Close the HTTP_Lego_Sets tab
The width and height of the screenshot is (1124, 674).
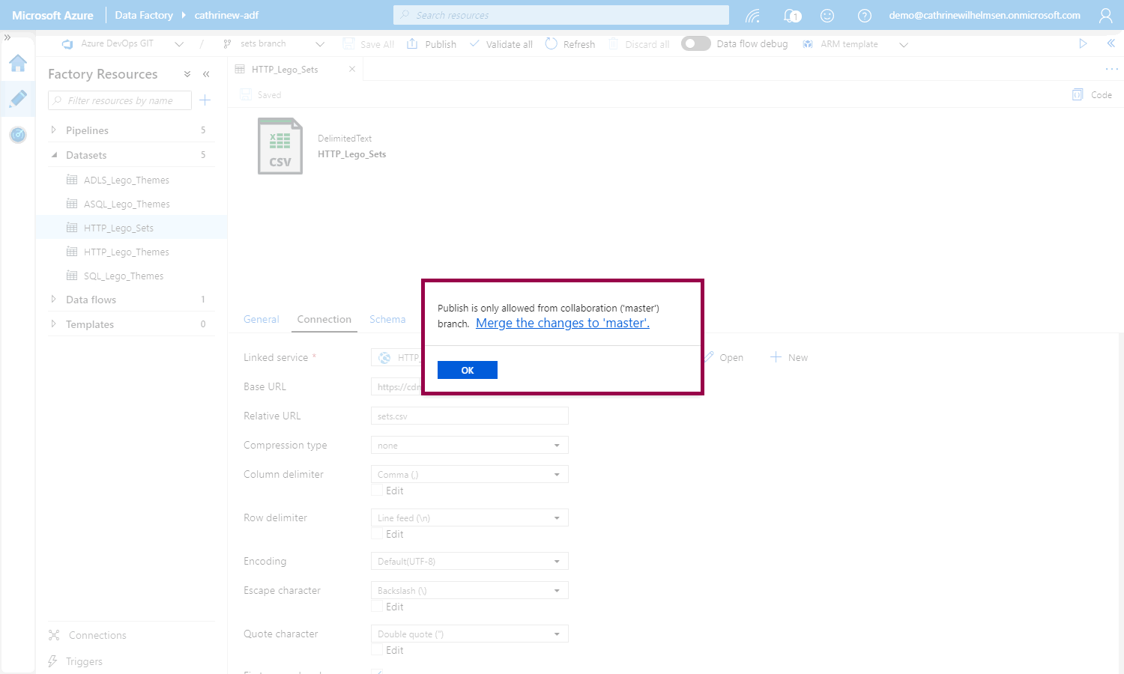352,69
